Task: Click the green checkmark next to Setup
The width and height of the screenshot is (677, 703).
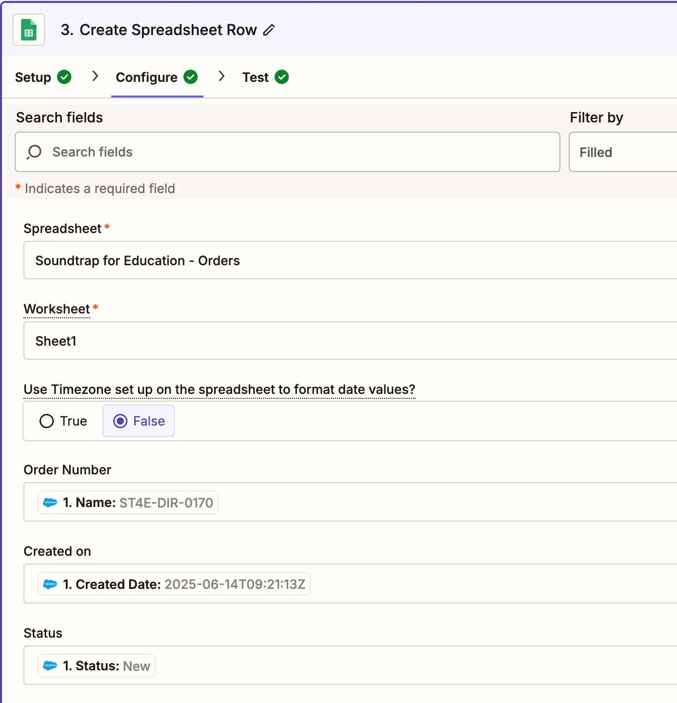Action: pos(64,77)
